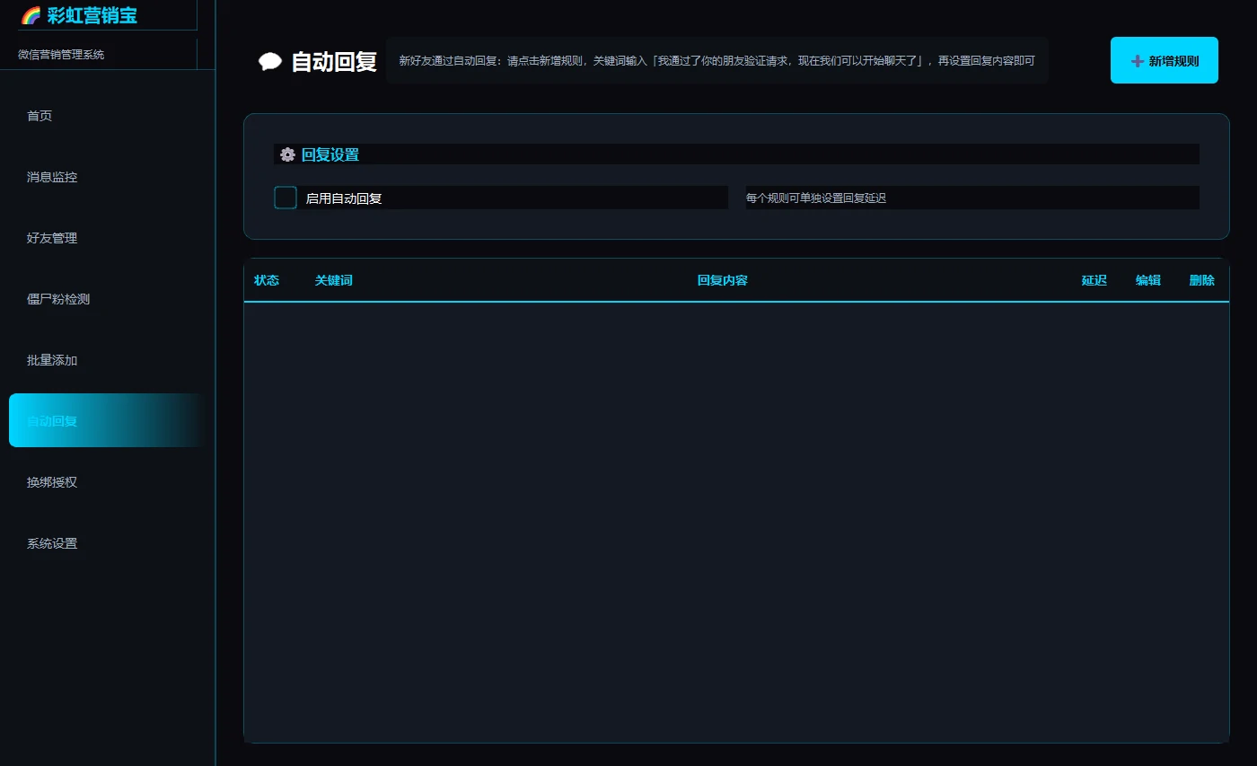1257x766 pixels.
Task: Click the gear icon next to 回复设置
Action: tap(287, 154)
